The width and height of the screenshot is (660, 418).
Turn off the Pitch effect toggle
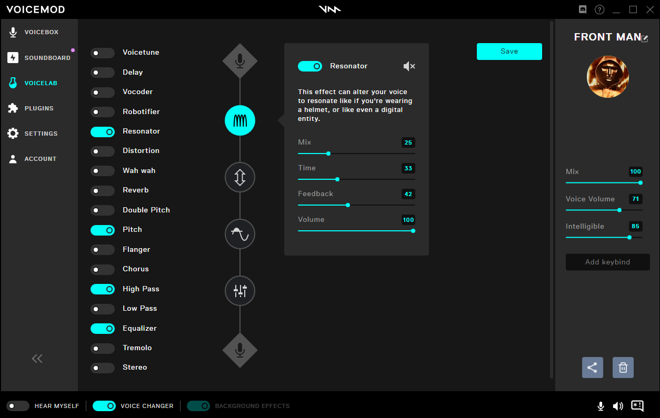(x=103, y=230)
